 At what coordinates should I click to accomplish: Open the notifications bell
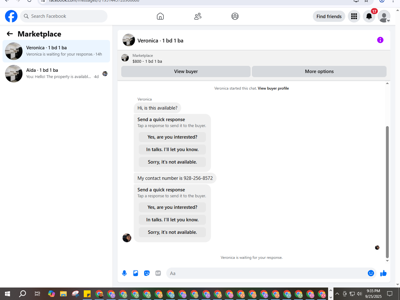[x=369, y=16]
